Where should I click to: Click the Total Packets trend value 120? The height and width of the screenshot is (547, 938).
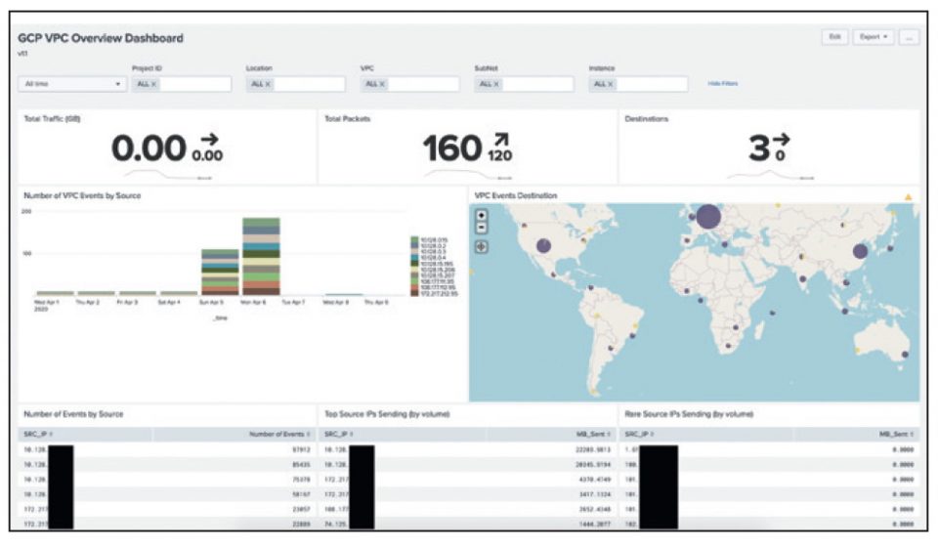(499, 156)
